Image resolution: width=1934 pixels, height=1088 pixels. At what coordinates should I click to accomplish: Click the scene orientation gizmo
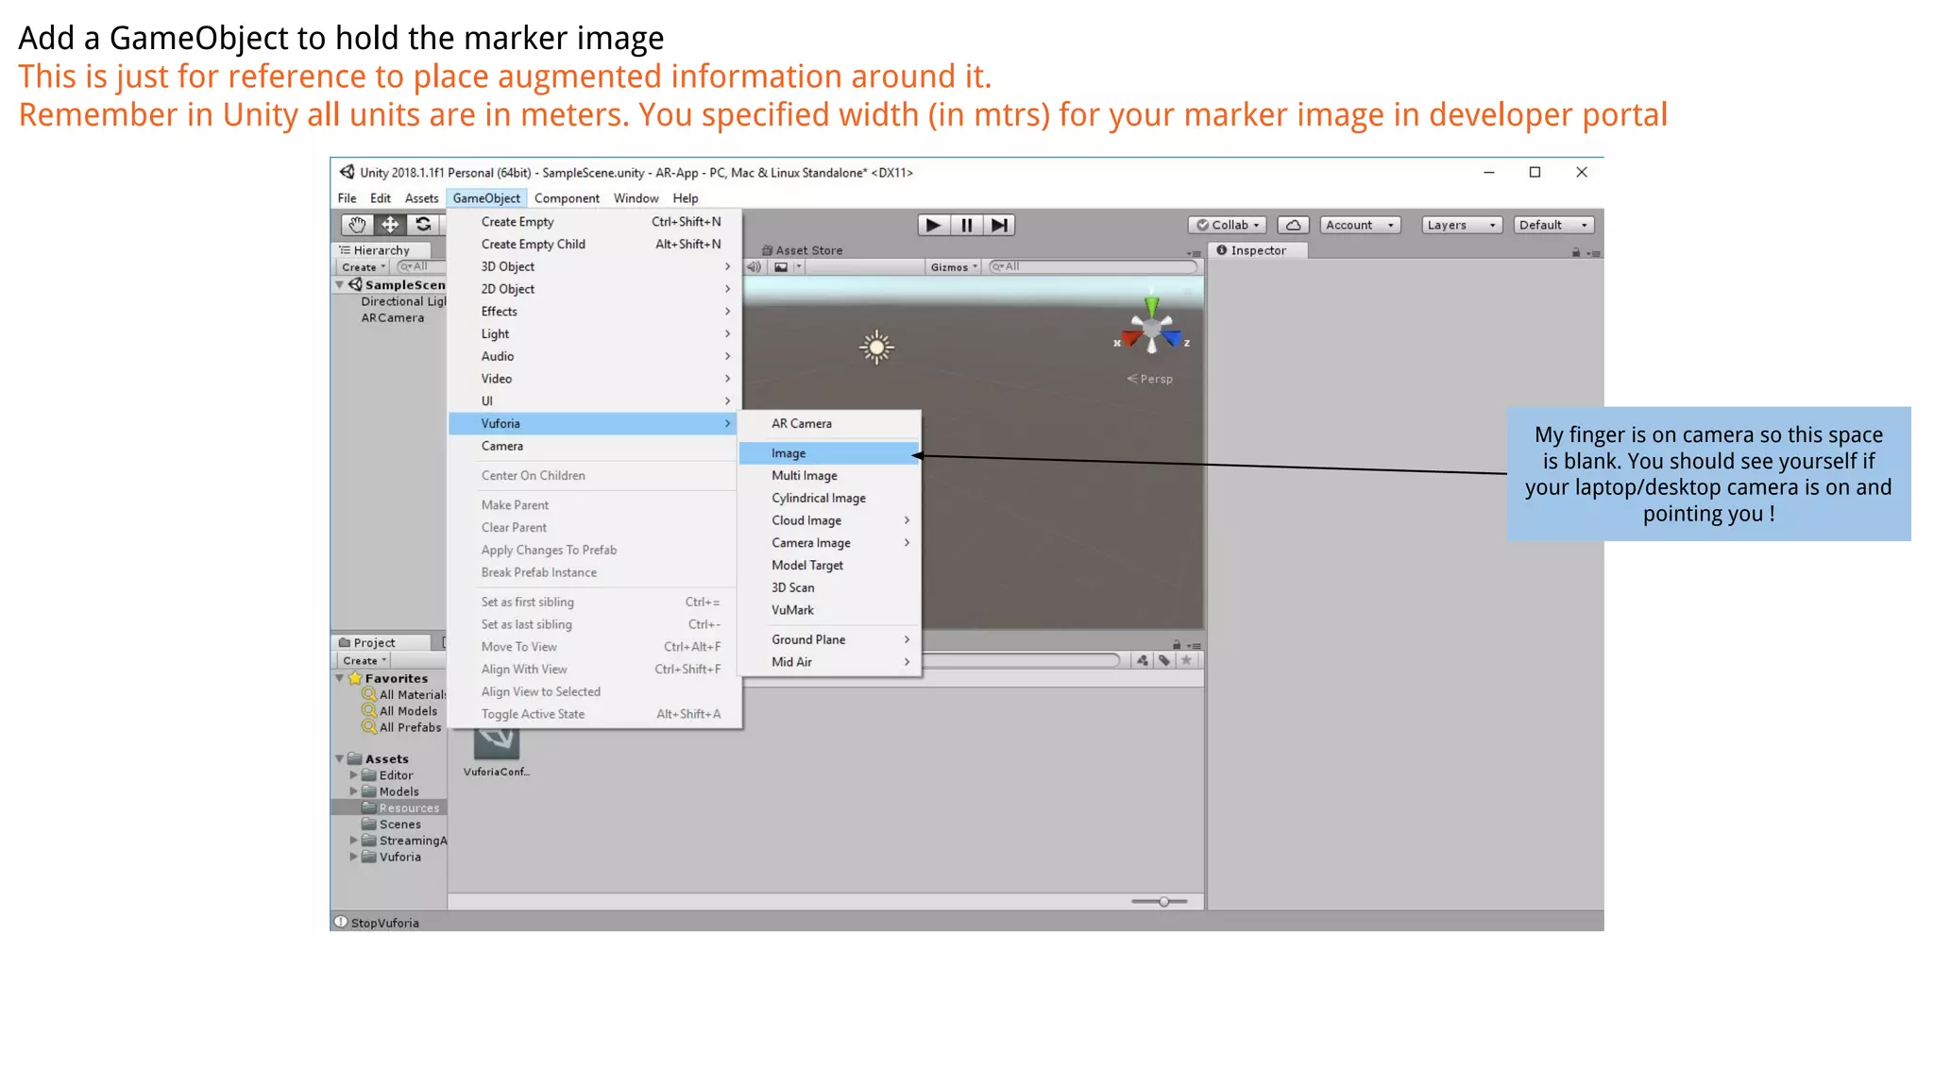[x=1151, y=327]
